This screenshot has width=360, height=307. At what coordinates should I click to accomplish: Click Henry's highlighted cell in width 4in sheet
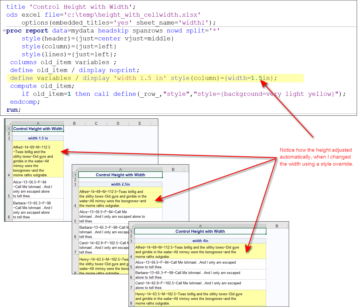click(x=200, y=299)
